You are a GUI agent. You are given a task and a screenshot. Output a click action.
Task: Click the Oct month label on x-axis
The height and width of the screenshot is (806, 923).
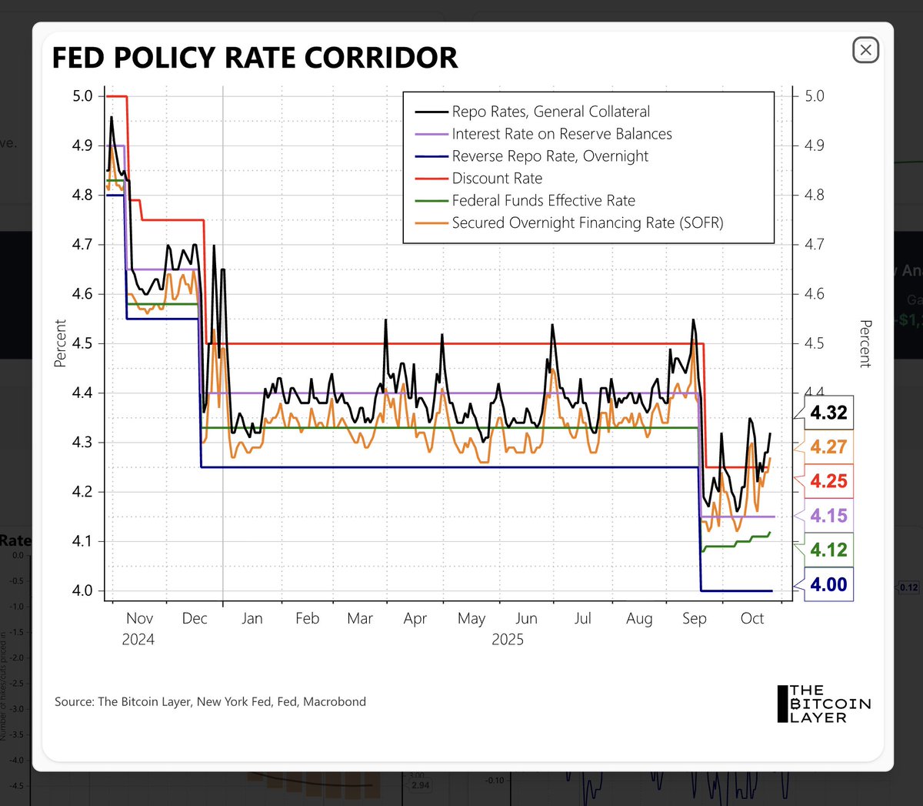(752, 618)
